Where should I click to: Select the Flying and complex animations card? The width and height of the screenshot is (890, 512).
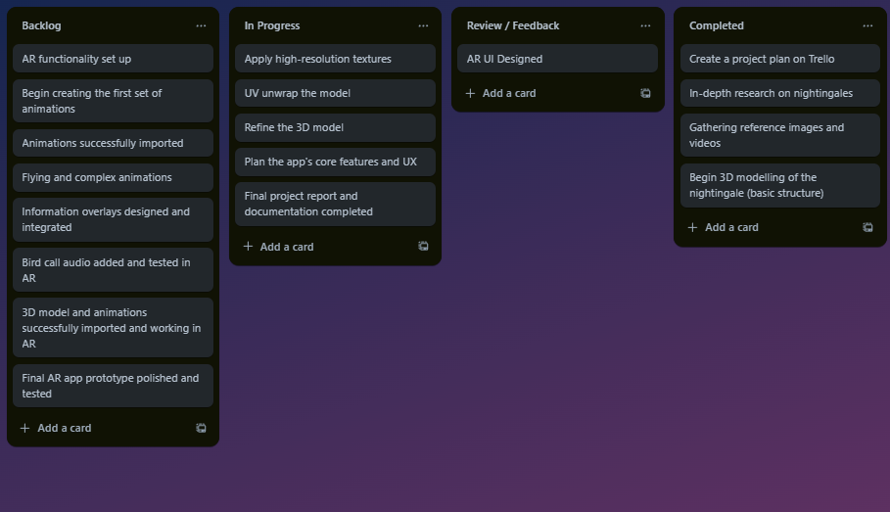click(x=113, y=177)
